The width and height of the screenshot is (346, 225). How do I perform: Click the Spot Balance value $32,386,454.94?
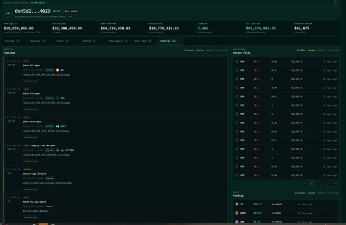67,28
